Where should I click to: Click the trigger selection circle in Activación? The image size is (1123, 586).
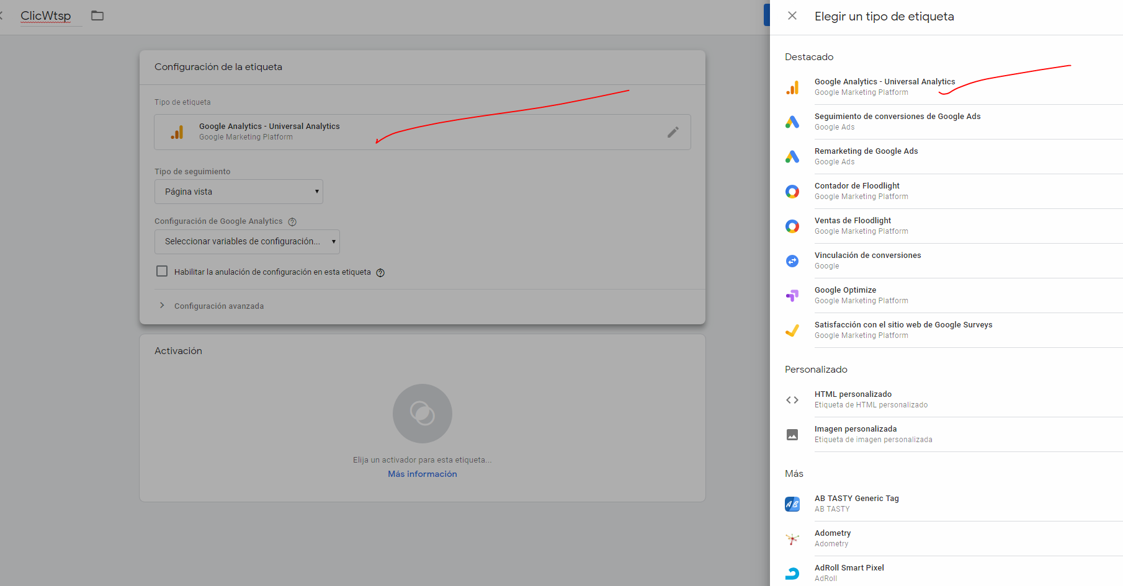422,414
